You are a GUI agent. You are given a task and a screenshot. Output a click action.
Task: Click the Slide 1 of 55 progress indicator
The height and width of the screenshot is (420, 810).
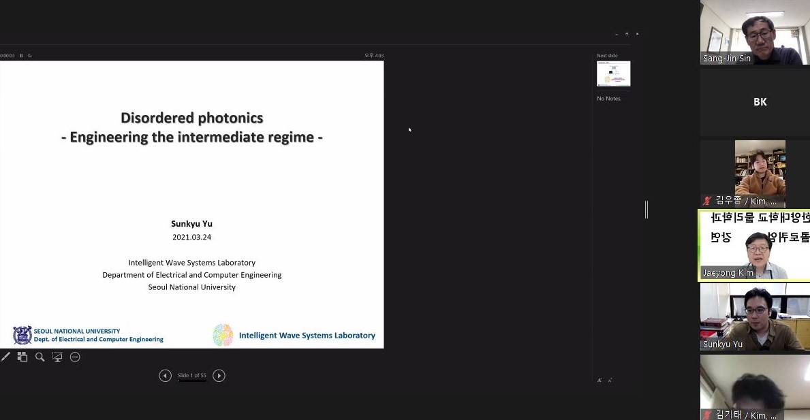point(191,376)
